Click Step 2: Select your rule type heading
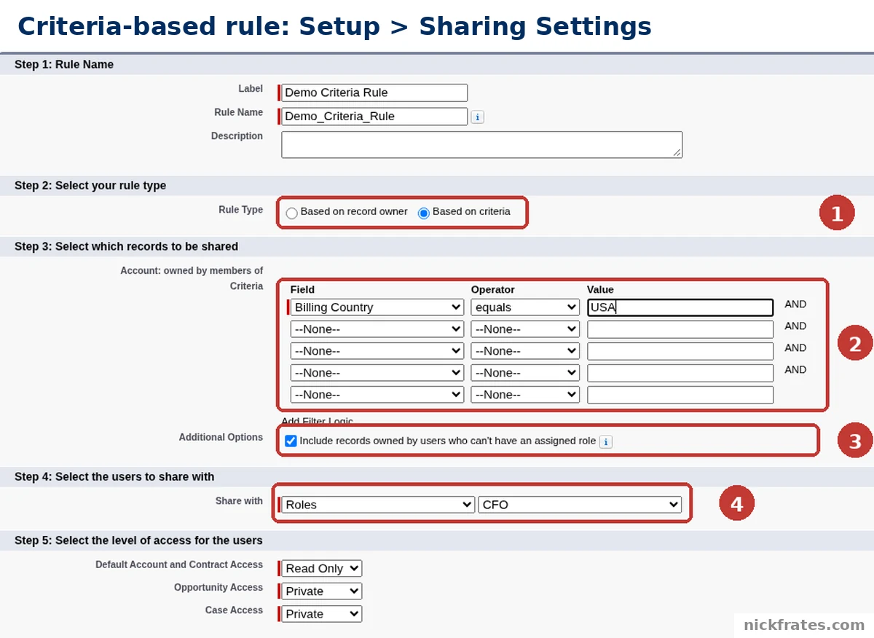874x638 pixels. (x=90, y=186)
